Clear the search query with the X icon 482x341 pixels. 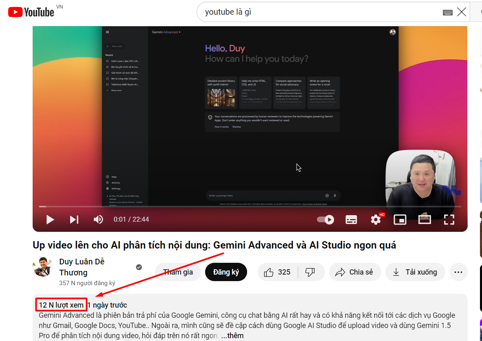click(461, 12)
